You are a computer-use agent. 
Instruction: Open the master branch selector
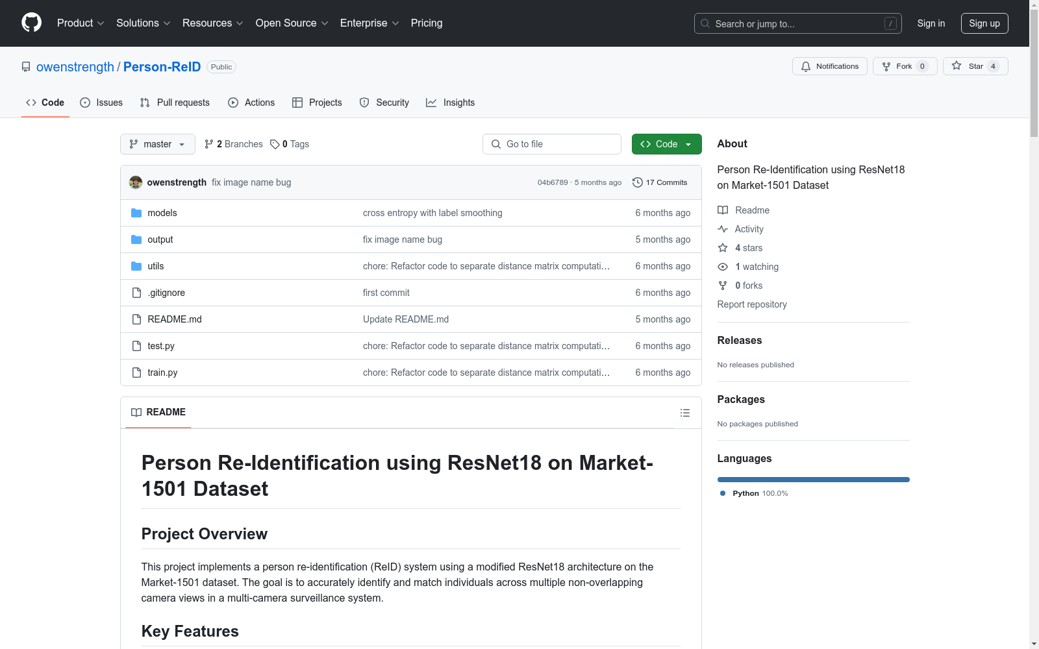pyautogui.click(x=158, y=144)
